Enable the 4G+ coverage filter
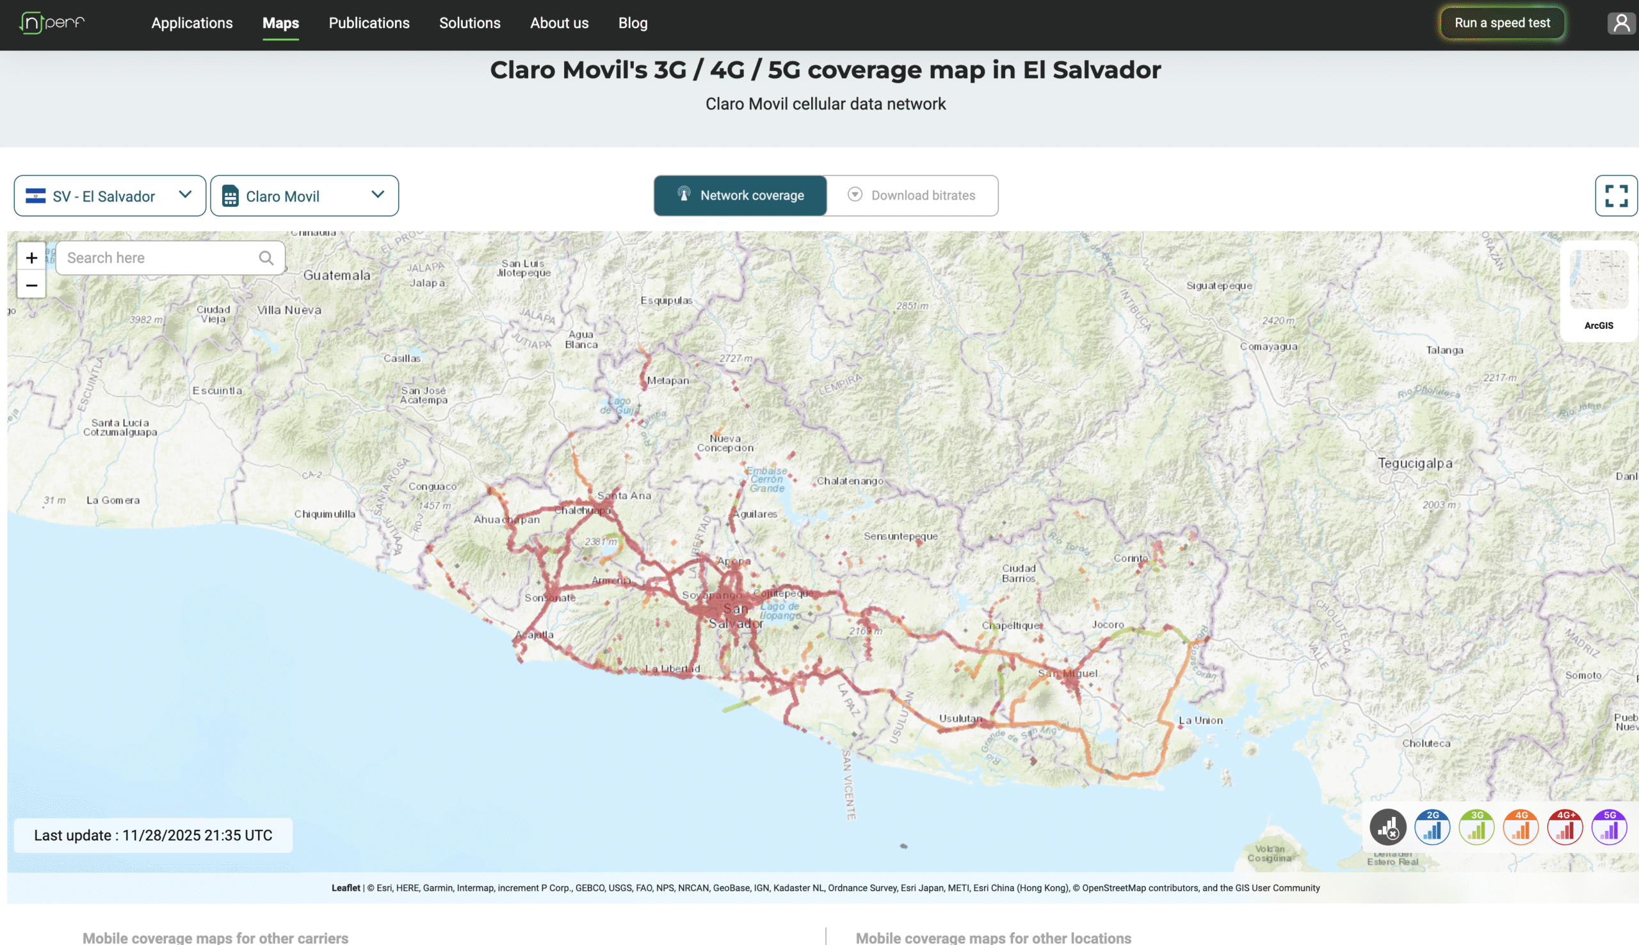 1564,827
